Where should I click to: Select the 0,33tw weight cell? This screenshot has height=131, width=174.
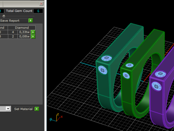click(x=24, y=32)
